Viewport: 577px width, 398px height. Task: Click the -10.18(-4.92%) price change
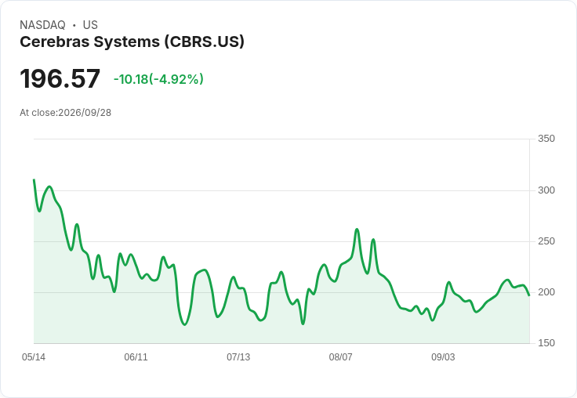pyautogui.click(x=158, y=79)
